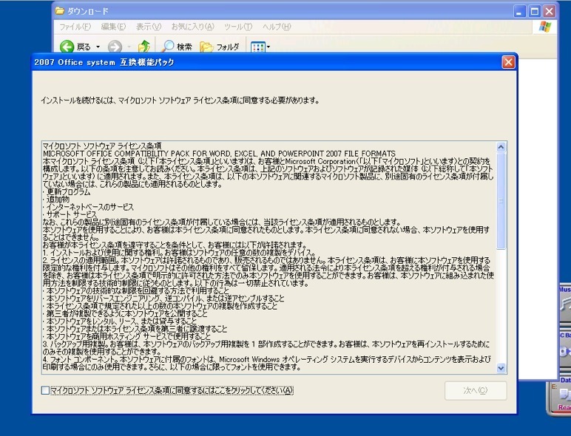The image size is (571, 436).
Task: Click the 検索 search magnifier icon
Action: [168, 47]
